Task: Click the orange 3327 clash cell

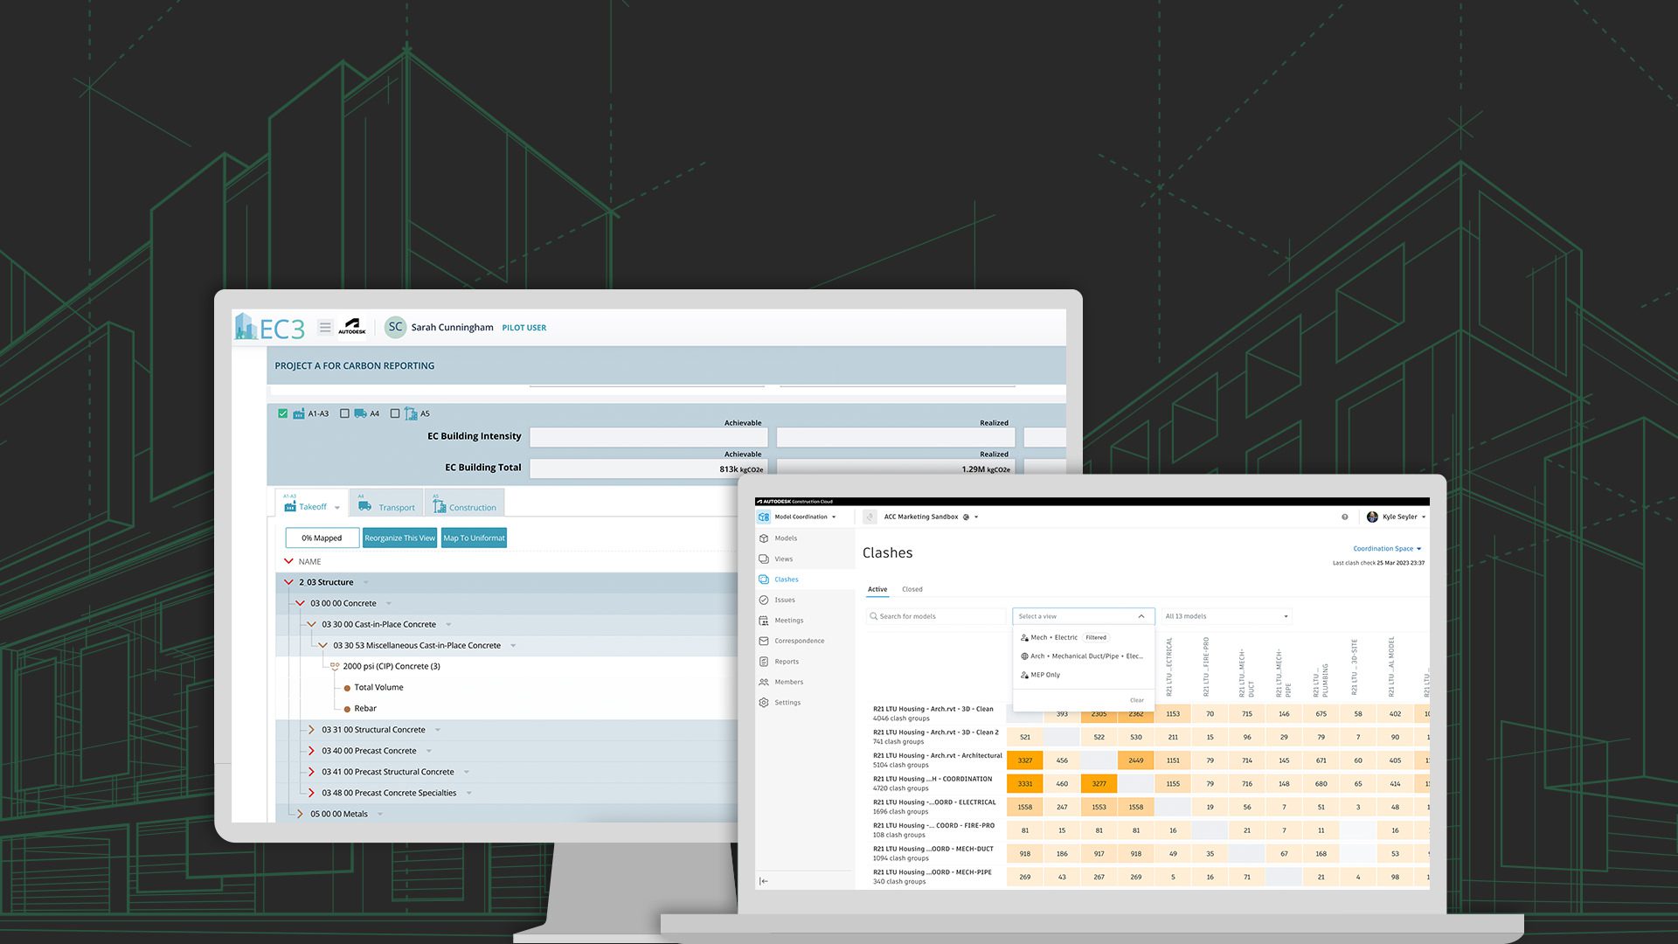Action: click(1024, 760)
